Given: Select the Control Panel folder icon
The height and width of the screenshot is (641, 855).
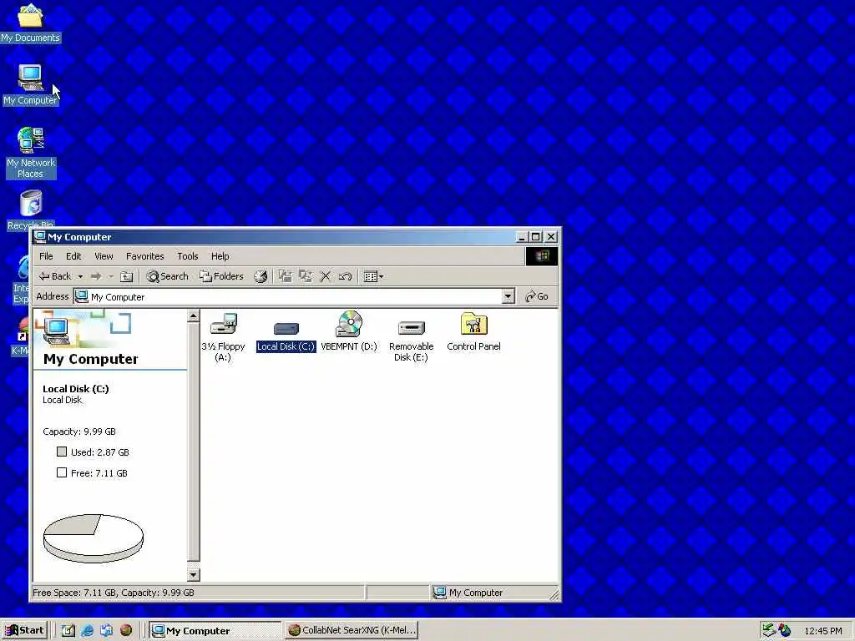Looking at the screenshot, I should tap(473, 331).
